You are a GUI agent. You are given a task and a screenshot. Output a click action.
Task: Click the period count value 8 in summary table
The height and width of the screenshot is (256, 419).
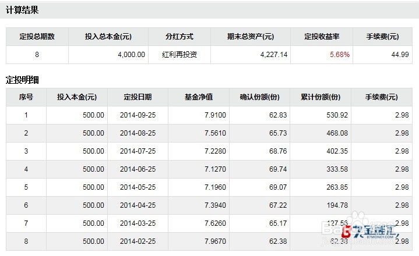click(x=37, y=55)
